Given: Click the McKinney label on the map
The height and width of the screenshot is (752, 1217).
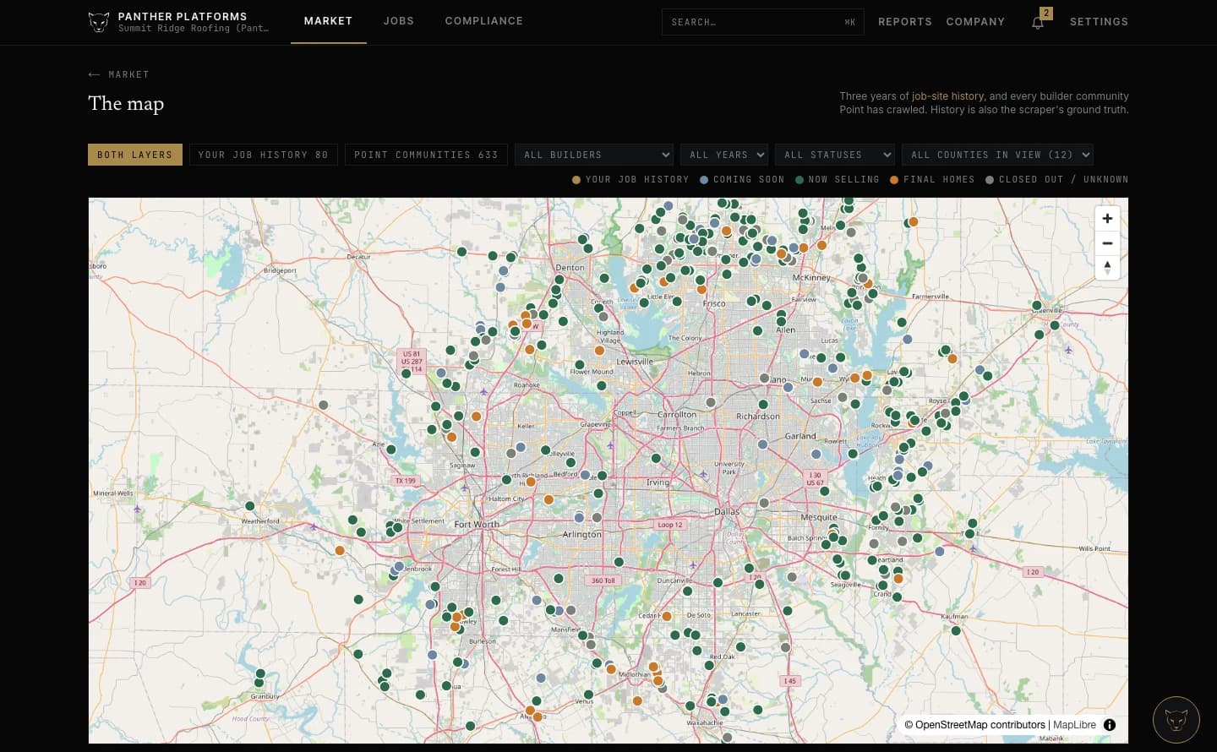Looking at the screenshot, I should [811, 278].
